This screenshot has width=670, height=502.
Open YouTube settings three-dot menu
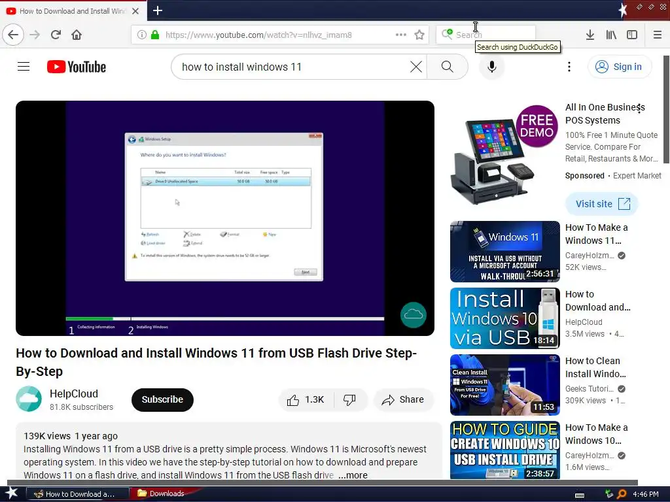click(569, 67)
